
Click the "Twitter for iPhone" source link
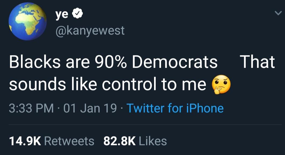(x=175, y=108)
